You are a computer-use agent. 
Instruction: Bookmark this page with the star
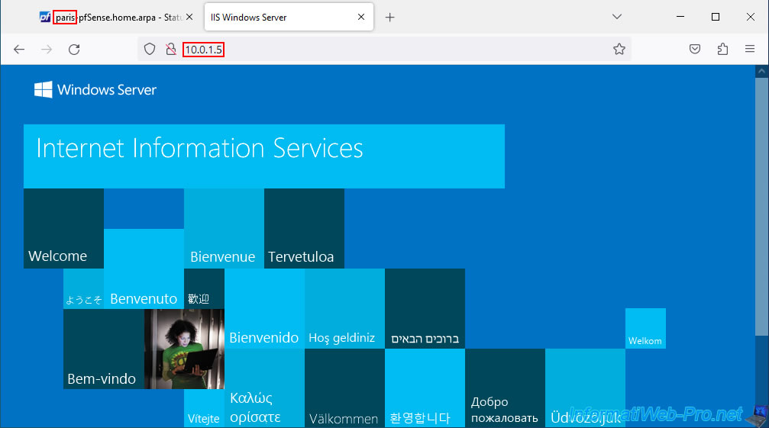(619, 49)
